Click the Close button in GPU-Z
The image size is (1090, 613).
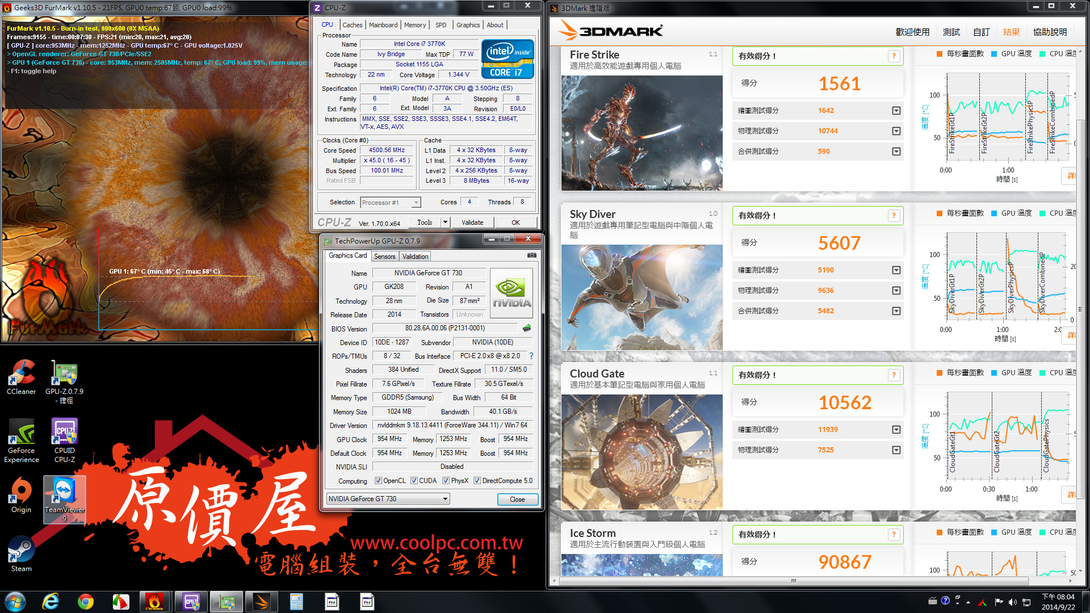tap(517, 499)
